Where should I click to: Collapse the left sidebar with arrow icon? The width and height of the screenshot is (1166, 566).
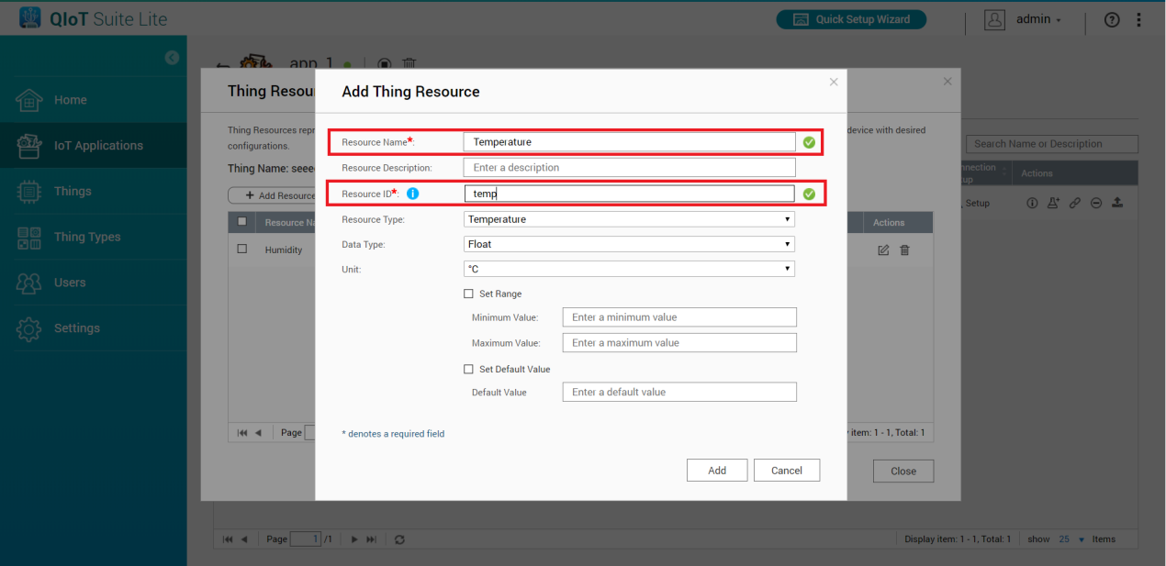(x=172, y=58)
